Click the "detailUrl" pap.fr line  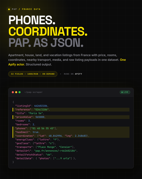pos(46,151)
